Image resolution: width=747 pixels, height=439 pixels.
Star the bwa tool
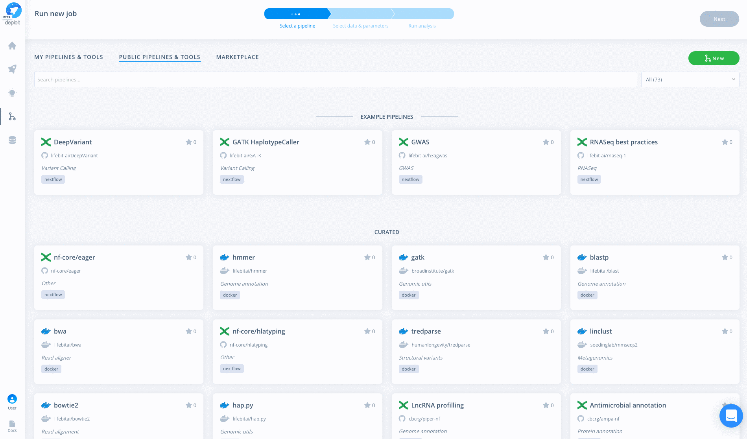coord(188,331)
